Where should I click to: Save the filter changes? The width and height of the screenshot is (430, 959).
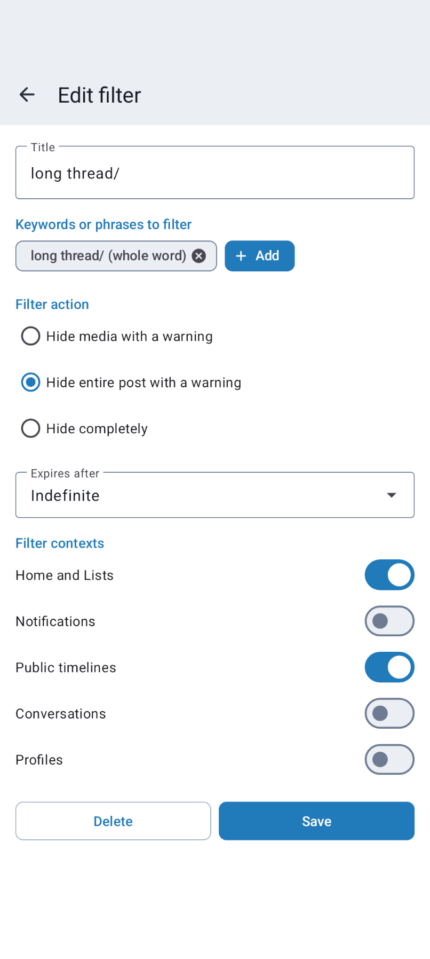[316, 821]
